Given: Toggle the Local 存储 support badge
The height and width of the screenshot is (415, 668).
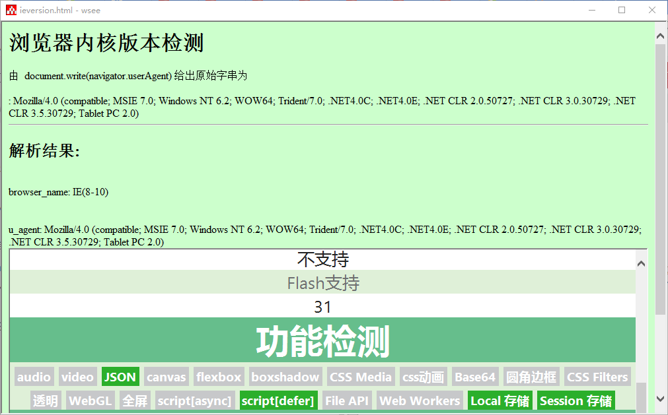Looking at the screenshot, I should click(500, 400).
